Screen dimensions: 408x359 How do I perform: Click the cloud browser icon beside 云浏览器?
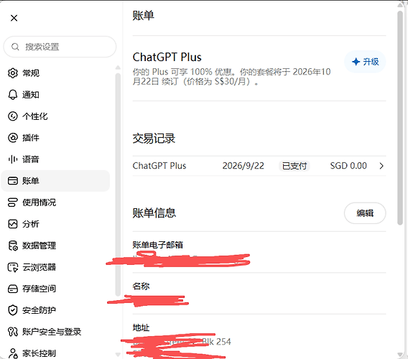[13, 267]
